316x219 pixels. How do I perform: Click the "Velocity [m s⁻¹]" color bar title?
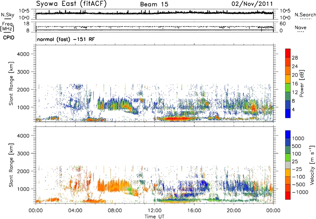[312, 165]
